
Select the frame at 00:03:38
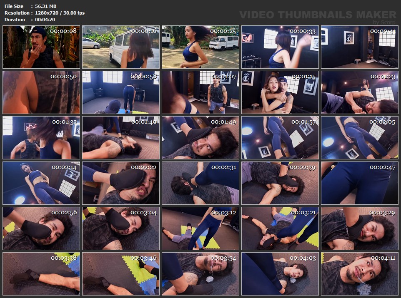[x=41, y=274]
